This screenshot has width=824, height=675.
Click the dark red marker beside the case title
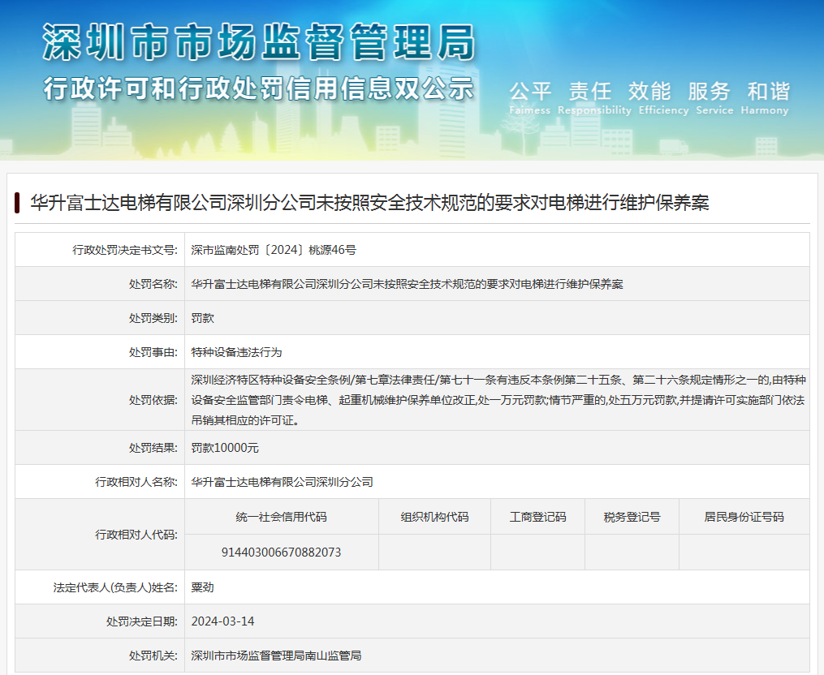[17, 203]
